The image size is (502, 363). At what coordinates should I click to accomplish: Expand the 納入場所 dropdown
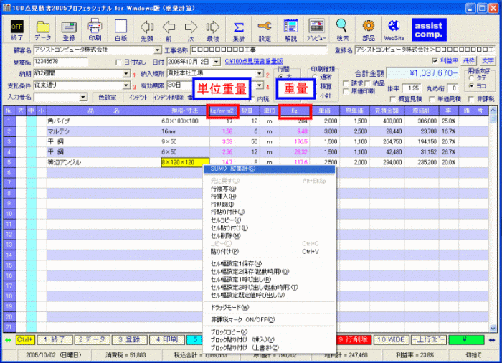(260, 74)
